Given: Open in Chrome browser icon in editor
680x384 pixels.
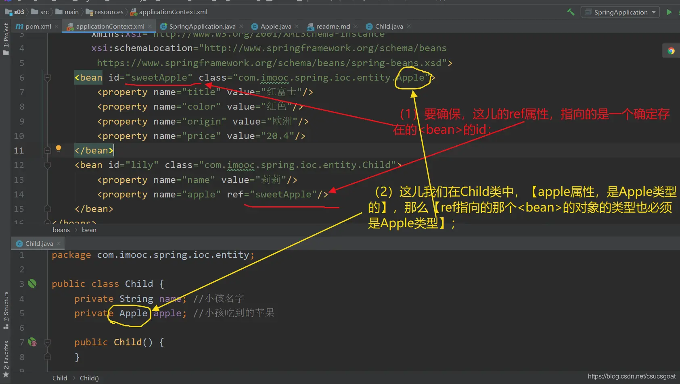Looking at the screenshot, I should click(x=671, y=51).
